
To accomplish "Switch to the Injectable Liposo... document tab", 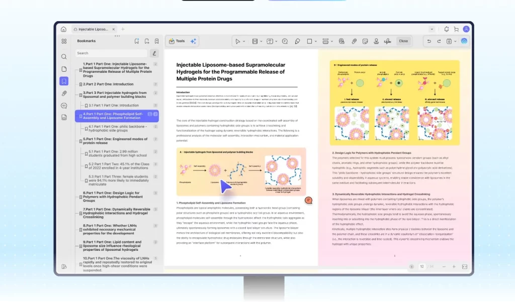I will (x=93, y=29).
